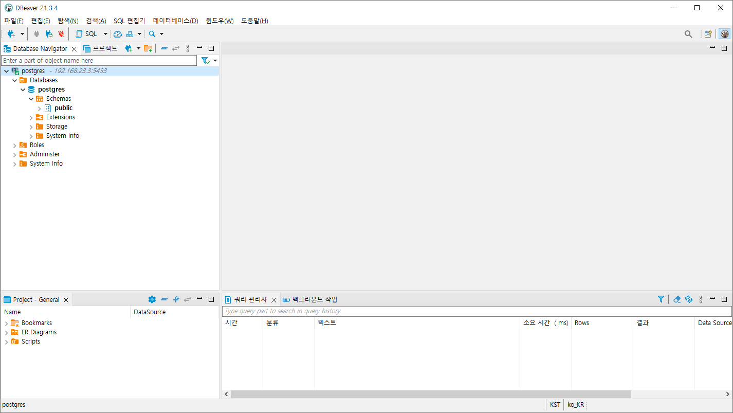Click the Reconnect plug icon with green arrows
Viewport: 733px width, 413px height.
(49, 34)
